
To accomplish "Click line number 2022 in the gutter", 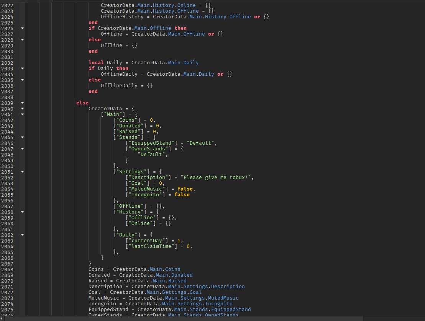I will [7, 5].
